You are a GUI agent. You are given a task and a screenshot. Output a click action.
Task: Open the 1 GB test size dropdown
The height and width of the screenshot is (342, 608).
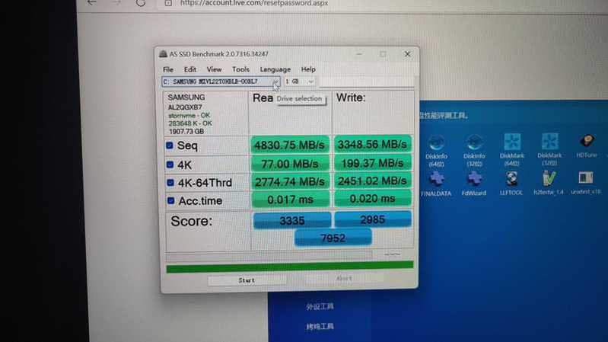(299, 82)
